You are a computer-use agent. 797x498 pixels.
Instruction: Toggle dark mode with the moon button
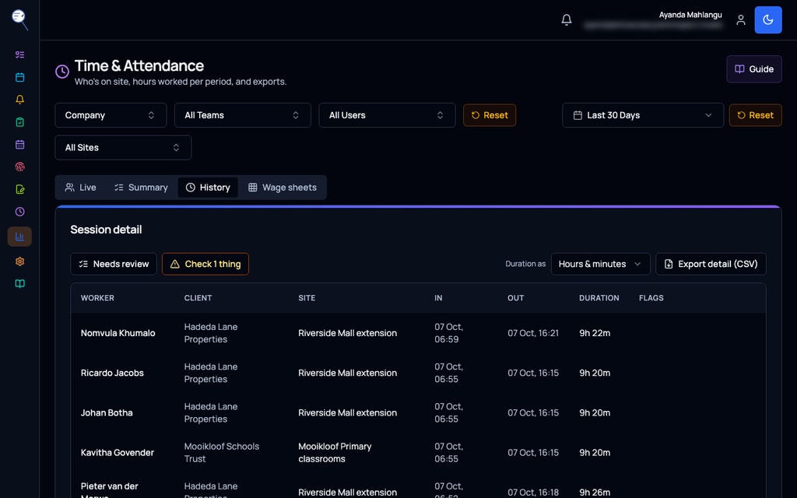pyautogui.click(x=768, y=19)
